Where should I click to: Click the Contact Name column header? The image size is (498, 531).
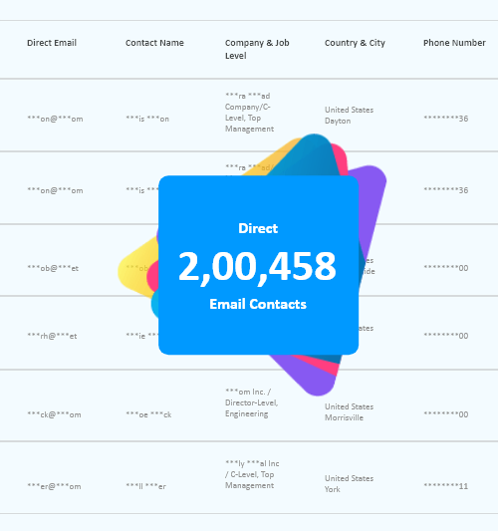[154, 43]
